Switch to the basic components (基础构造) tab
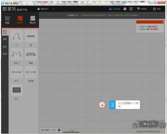167x134 pixels. [x=5, y=32]
